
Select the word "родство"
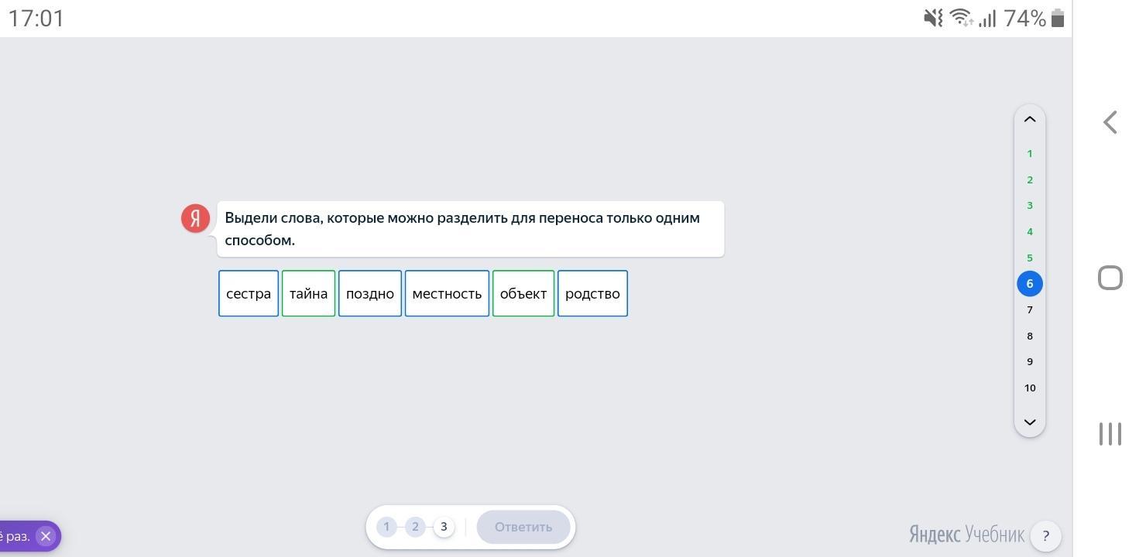[x=592, y=293]
